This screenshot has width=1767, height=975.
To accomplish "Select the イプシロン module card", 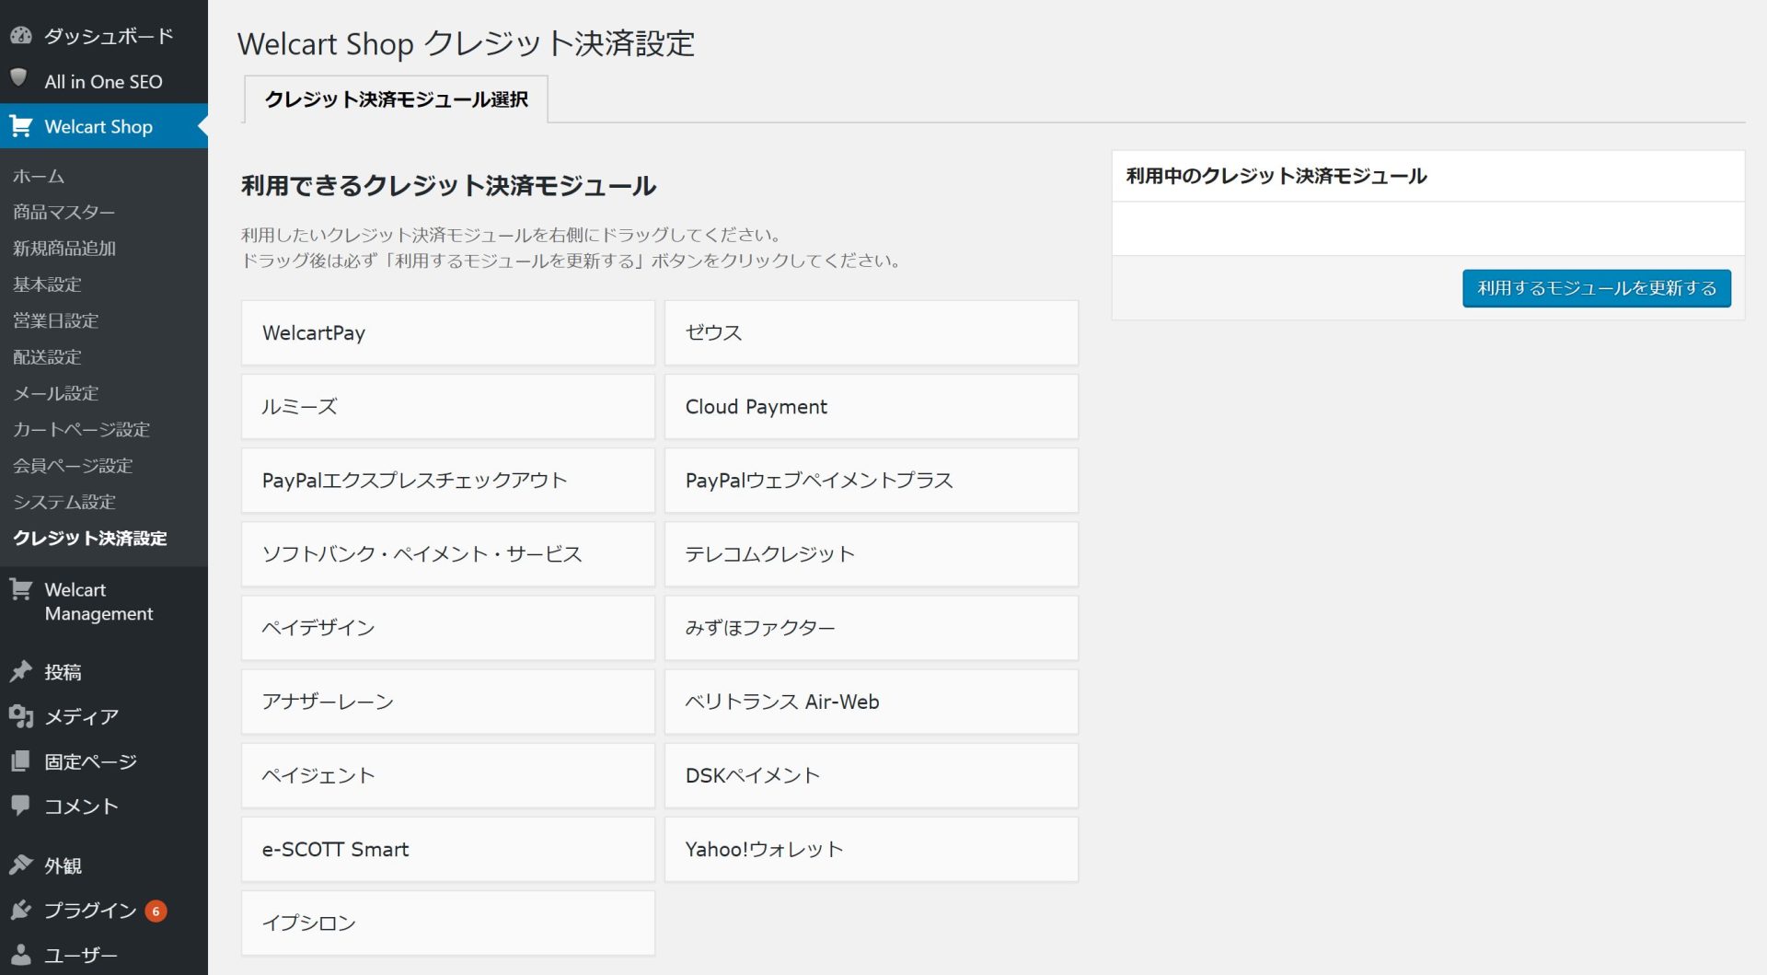I will (x=448, y=923).
